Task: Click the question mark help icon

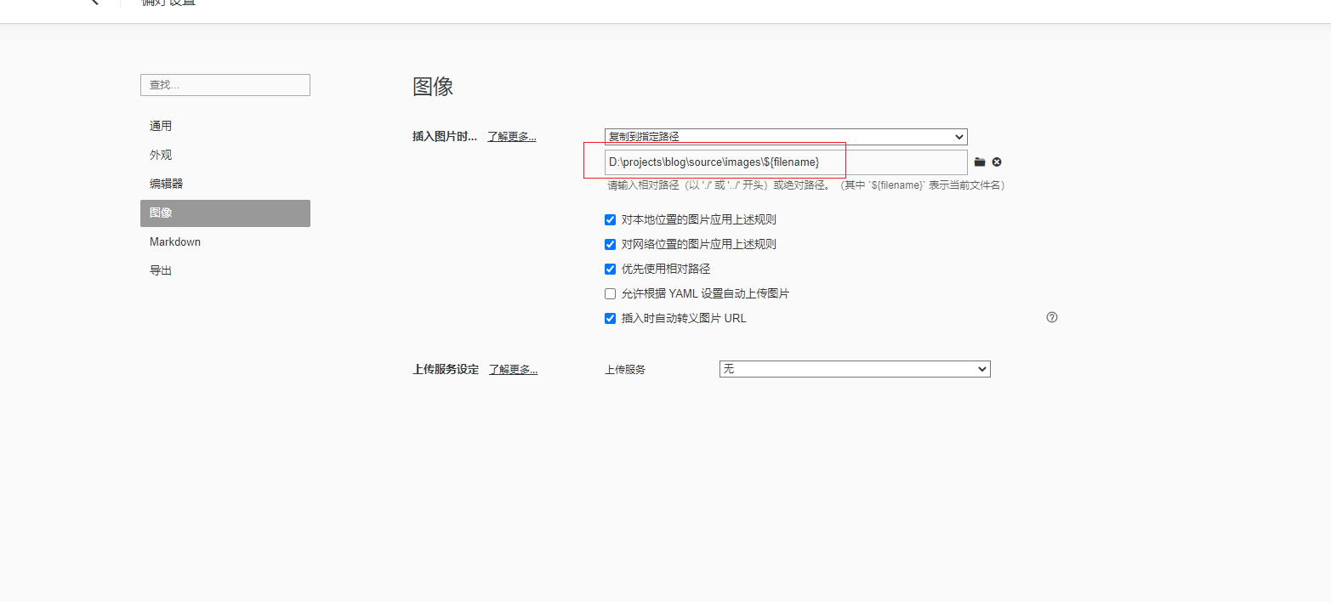Action: coord(1052,317)
